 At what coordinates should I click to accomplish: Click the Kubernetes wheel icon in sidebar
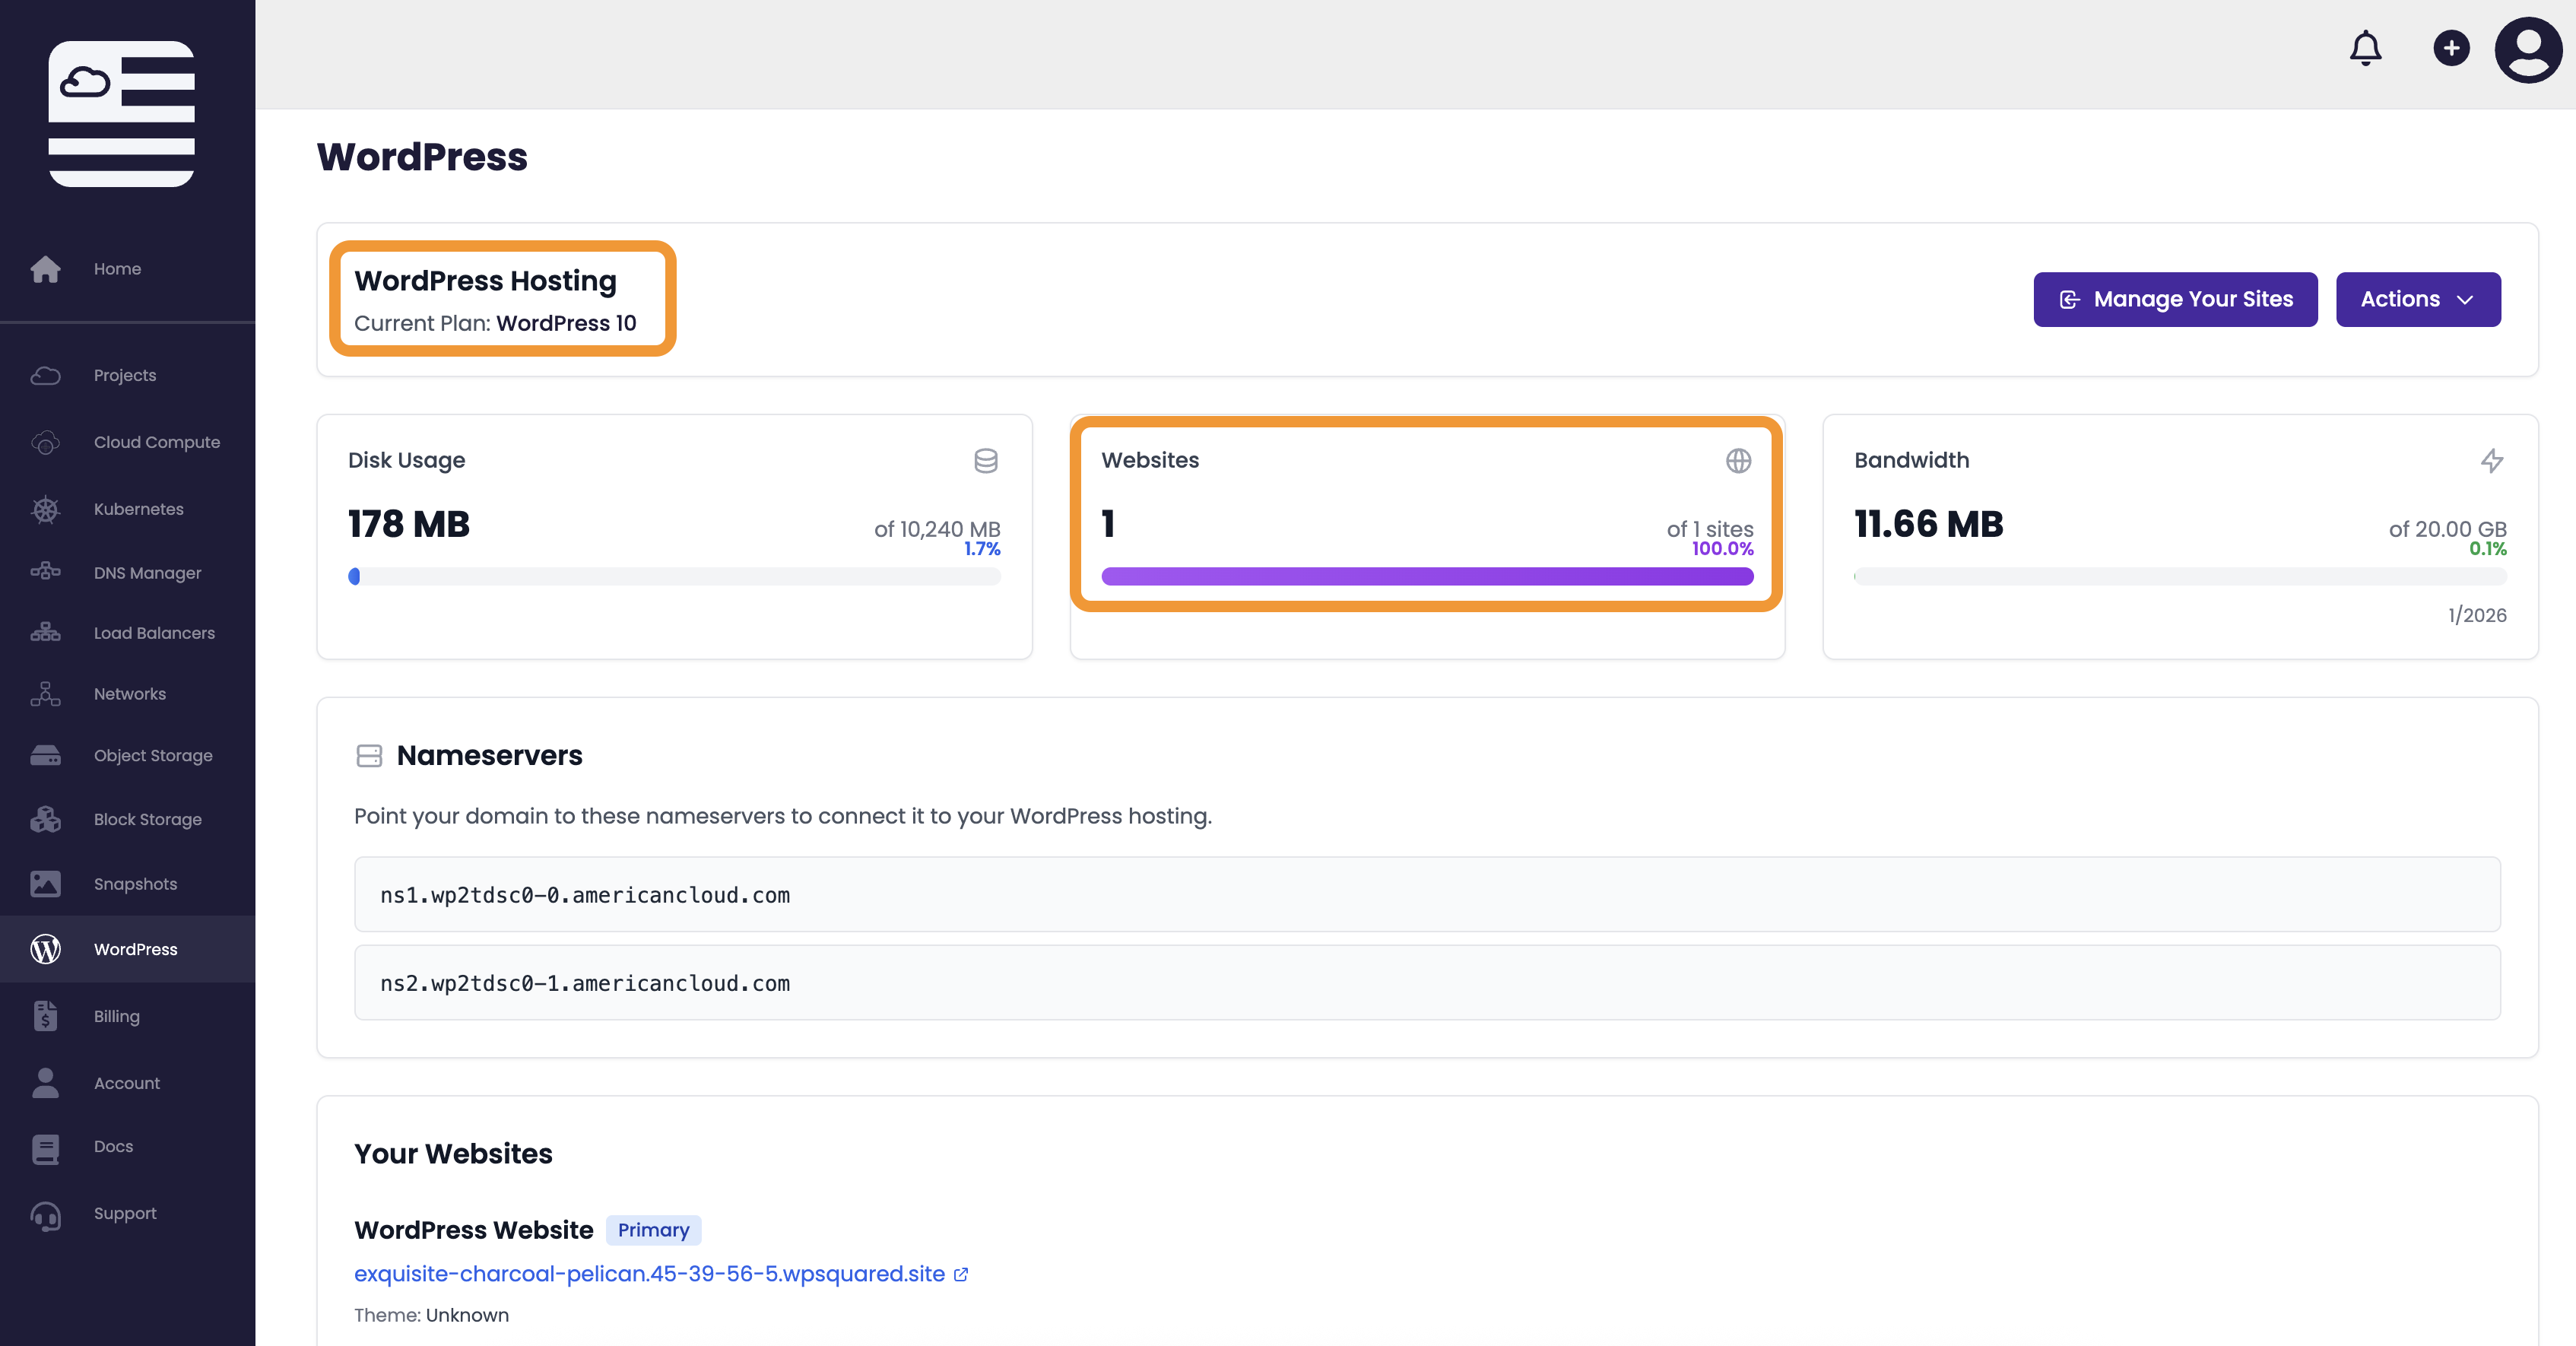45,509
